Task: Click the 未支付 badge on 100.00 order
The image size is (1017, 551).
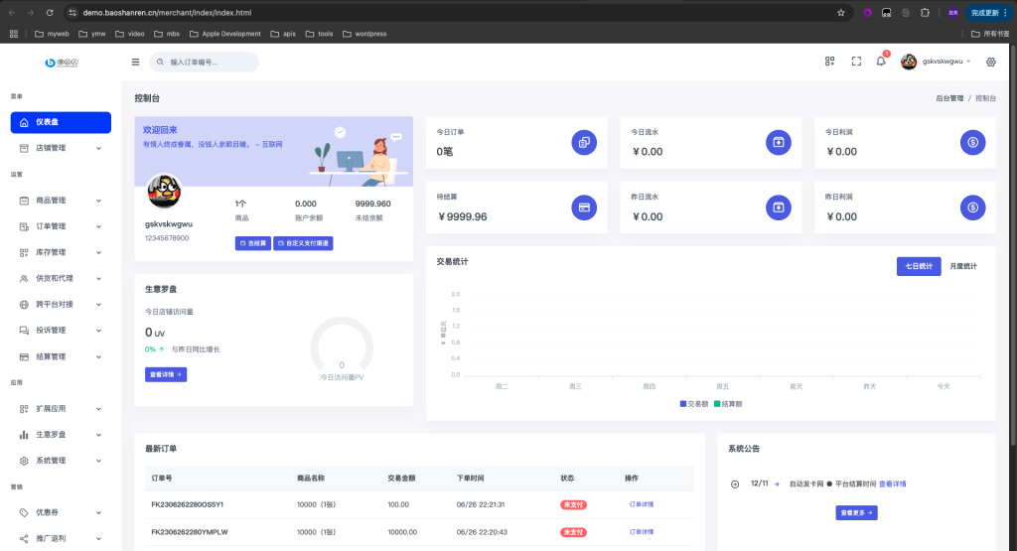Action: coord(573,504)
